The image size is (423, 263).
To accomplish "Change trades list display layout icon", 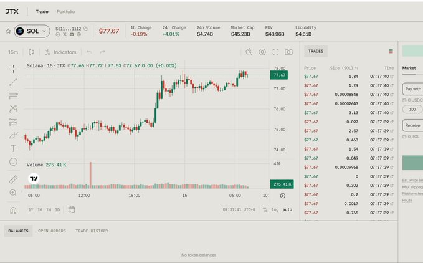I will coord(391,51).
